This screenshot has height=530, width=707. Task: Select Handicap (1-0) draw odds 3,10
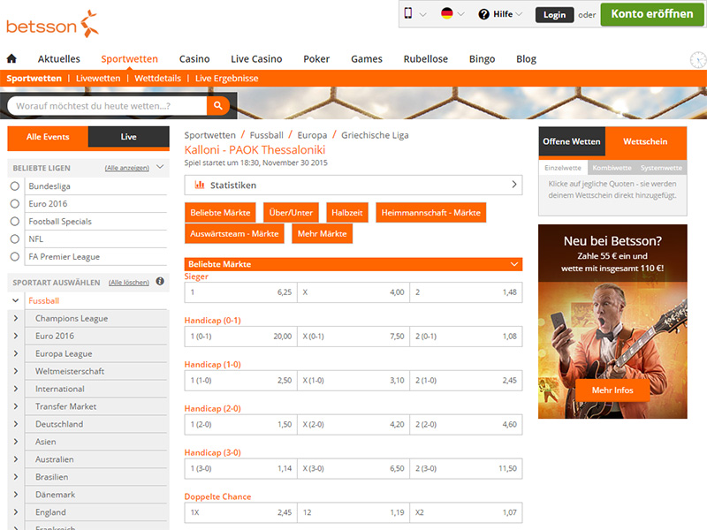pyautogui.click(x=353, y=381)
